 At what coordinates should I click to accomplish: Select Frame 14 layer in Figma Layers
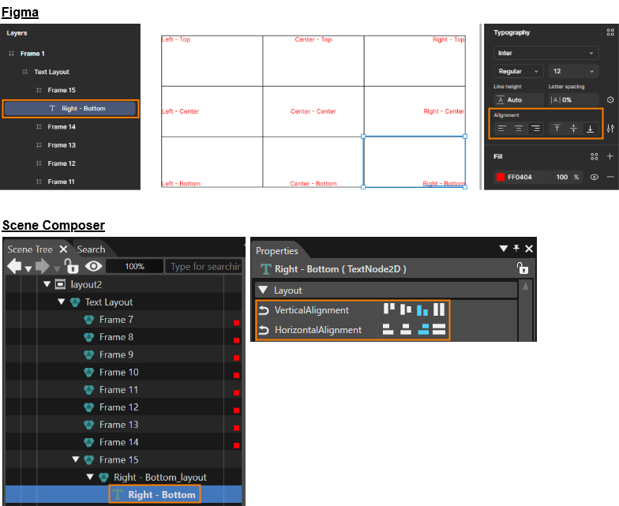pos(62,126)
